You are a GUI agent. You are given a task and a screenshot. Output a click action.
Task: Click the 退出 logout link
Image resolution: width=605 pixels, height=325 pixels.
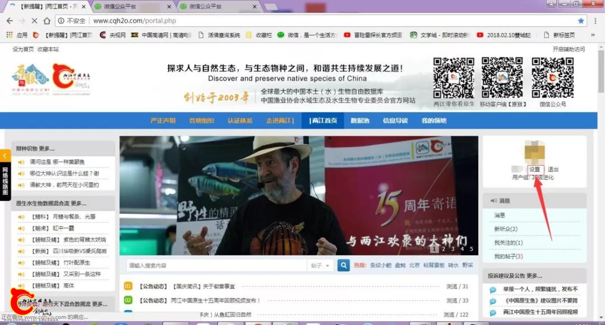pos(553,169)
